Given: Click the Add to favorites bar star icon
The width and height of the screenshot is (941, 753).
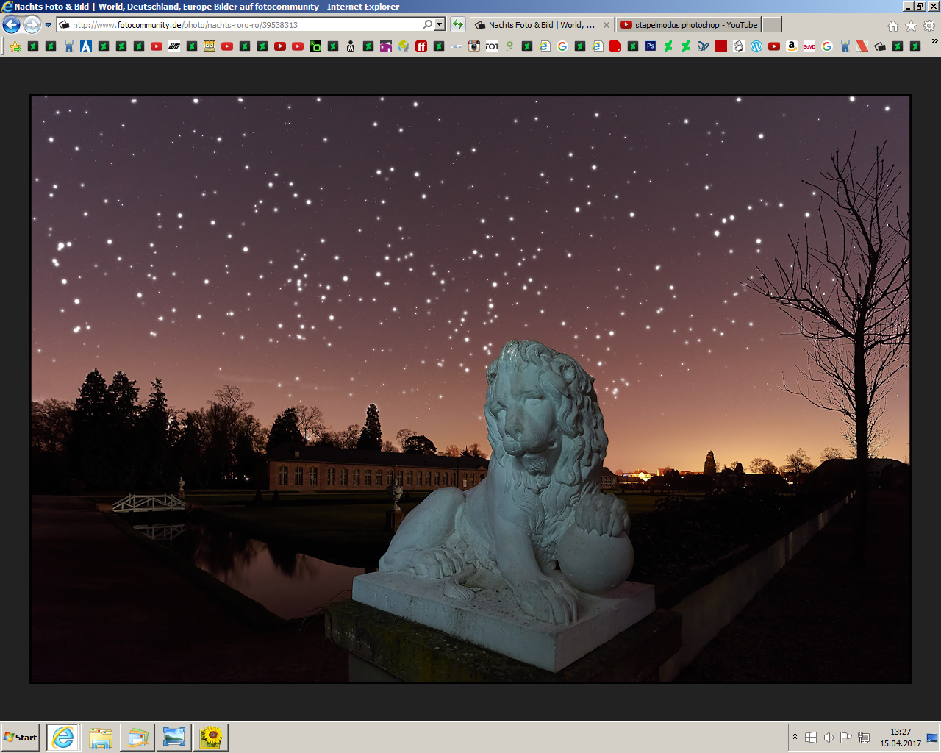Looking at the screenshot, I should (15, 46).
